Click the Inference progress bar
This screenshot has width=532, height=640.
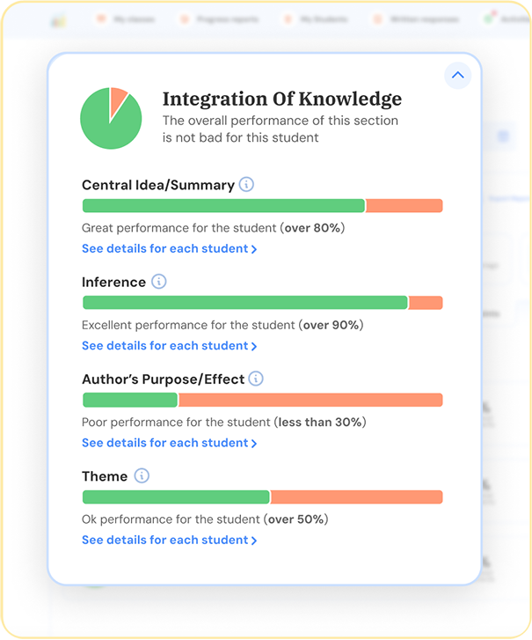click(x=263, y=303)
